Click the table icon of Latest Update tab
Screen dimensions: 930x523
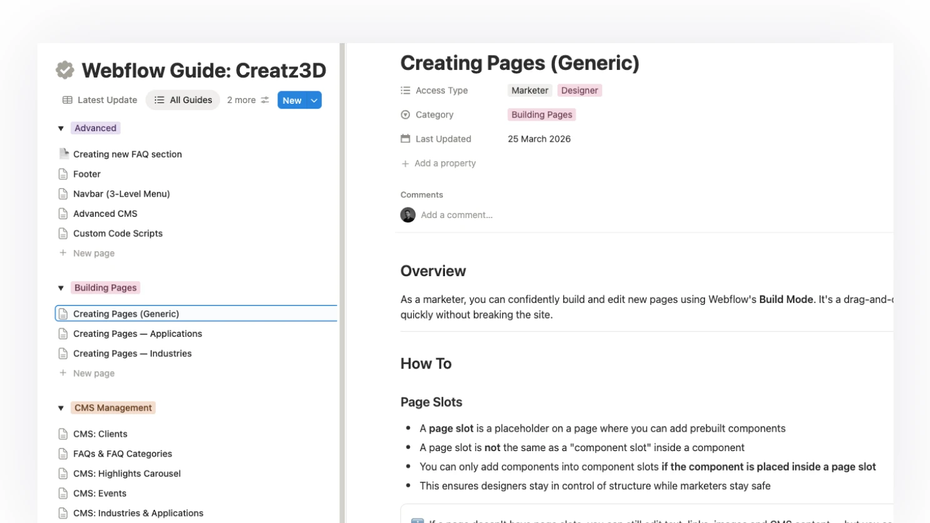coord(67,100)
